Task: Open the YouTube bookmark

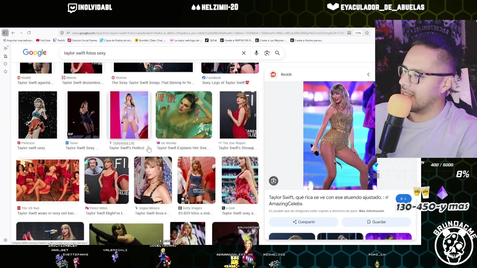Action: [x=43, y=40]
